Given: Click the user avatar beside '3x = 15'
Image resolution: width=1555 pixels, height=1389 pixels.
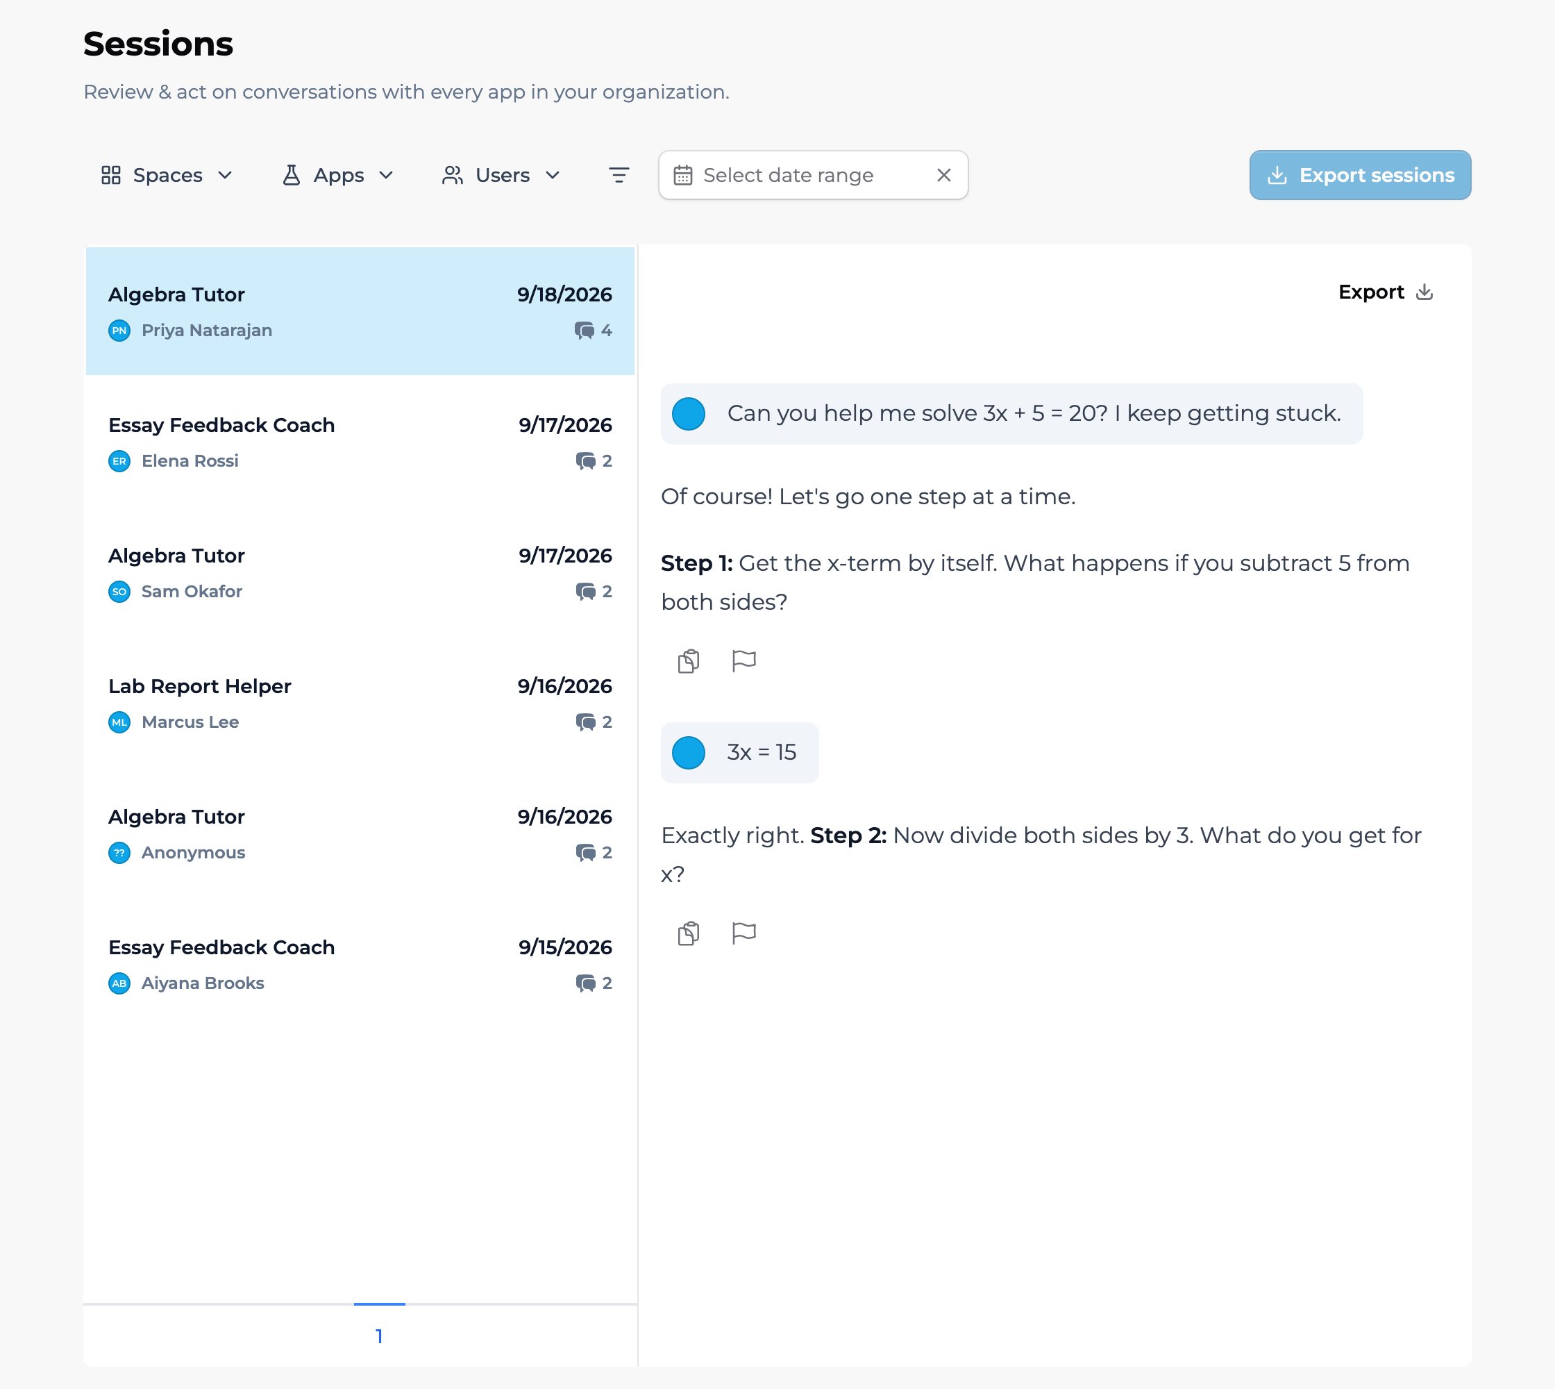Looking at the screenshot, I should (688, 753).
